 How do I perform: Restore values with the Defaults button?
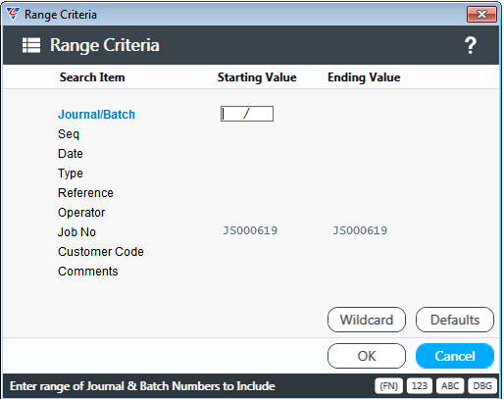[455, 320]
